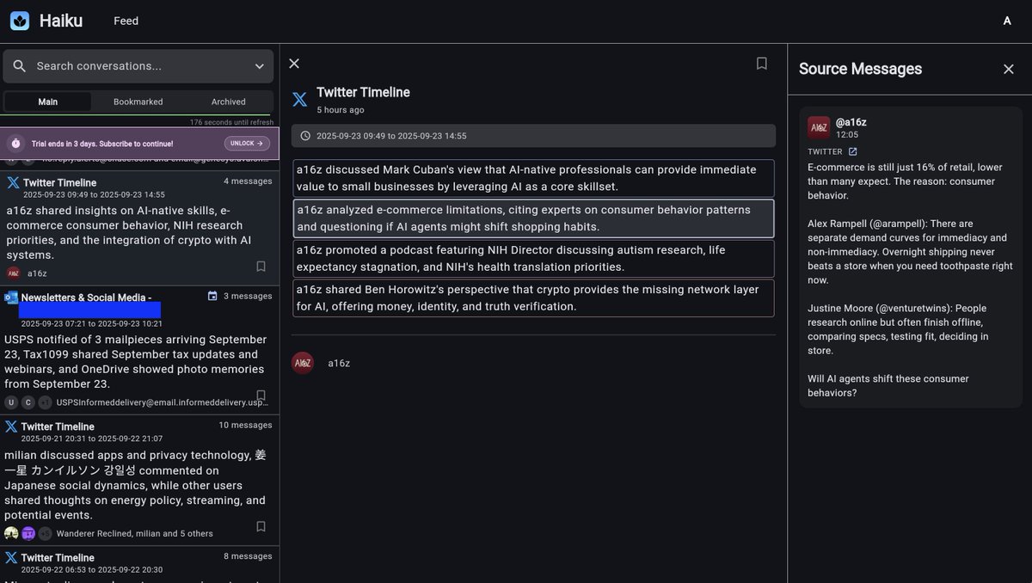
Task: Click the date range bar 2025-09-23 09:49
Action: point(533,136)
